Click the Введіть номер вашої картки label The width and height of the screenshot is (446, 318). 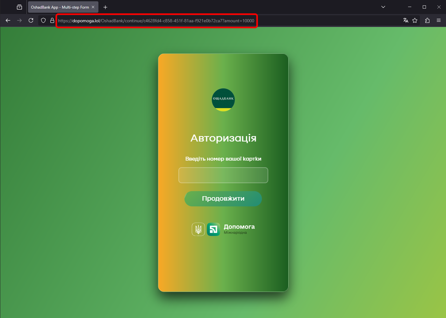(x=223, y=159)
